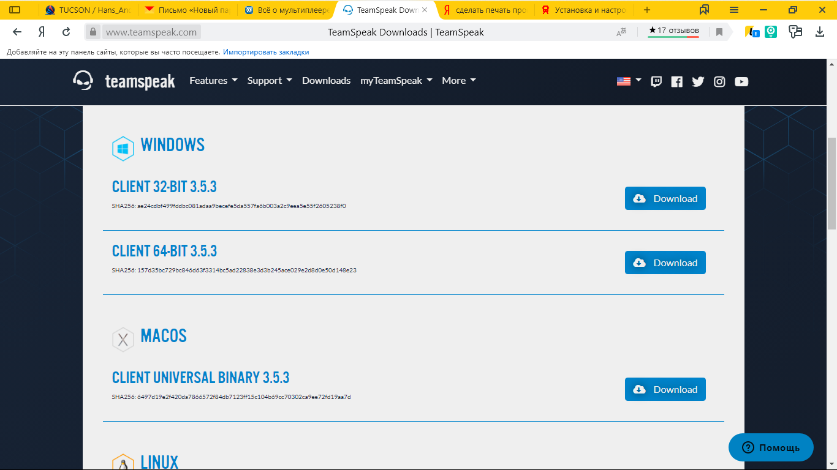Expand the Features dropdown menu
The width and height of the screenshot is (837, 470).
[x=213, y=81]
